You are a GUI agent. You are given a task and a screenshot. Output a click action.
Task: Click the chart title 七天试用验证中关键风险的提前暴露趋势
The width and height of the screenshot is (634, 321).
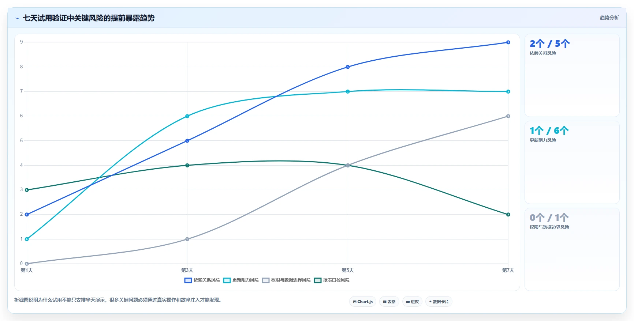(89, 18)
